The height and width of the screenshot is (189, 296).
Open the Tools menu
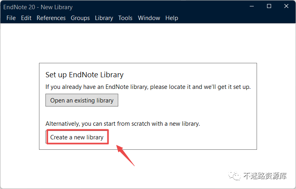[125, 18]
